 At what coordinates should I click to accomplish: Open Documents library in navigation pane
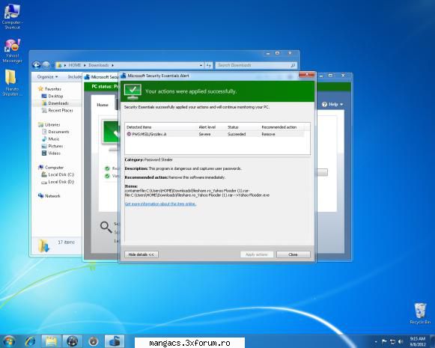[55, 132]
